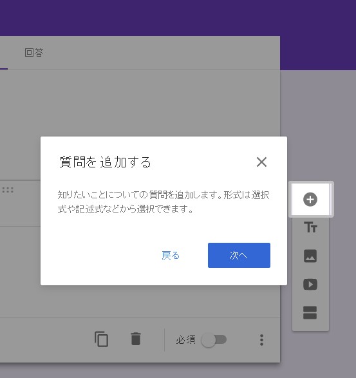356x378 pixels.
Task: Toggle the 必須 required switch
Action: click(214, 340)
